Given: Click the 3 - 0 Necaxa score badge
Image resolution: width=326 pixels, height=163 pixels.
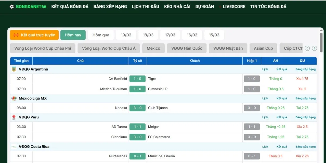Looking at the screenshot, I should click(137, 108).
